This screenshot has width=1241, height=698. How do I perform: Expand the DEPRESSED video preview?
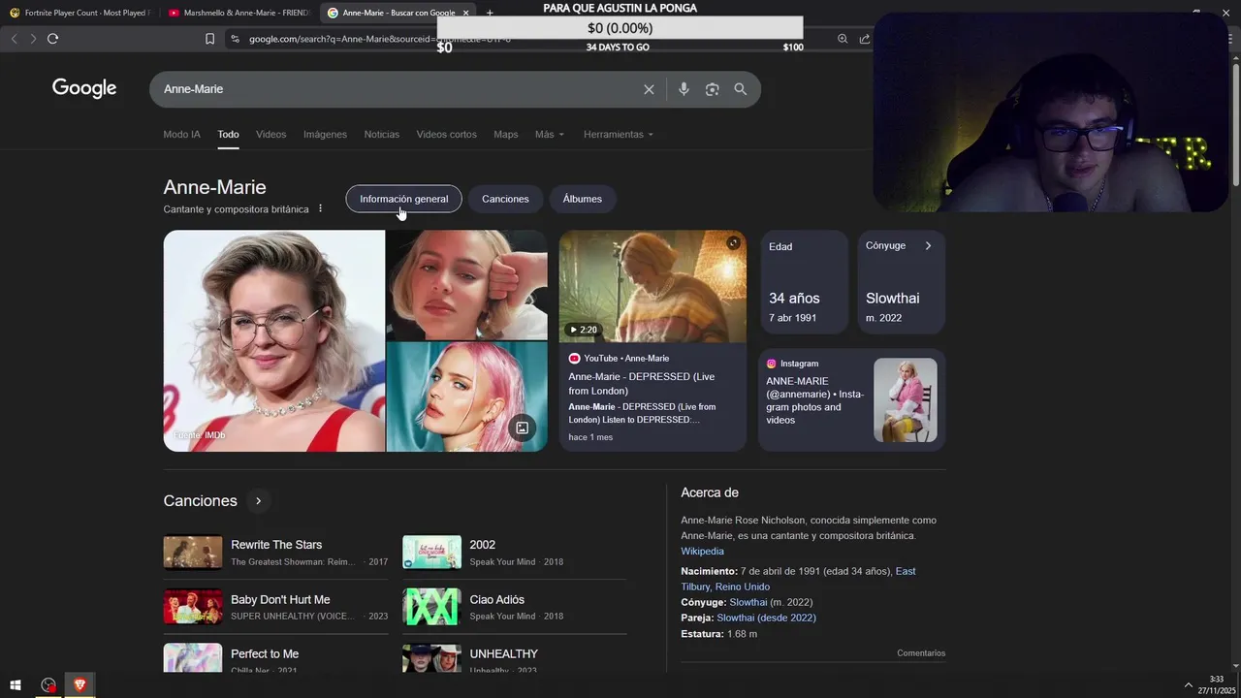tap(733, 243)
